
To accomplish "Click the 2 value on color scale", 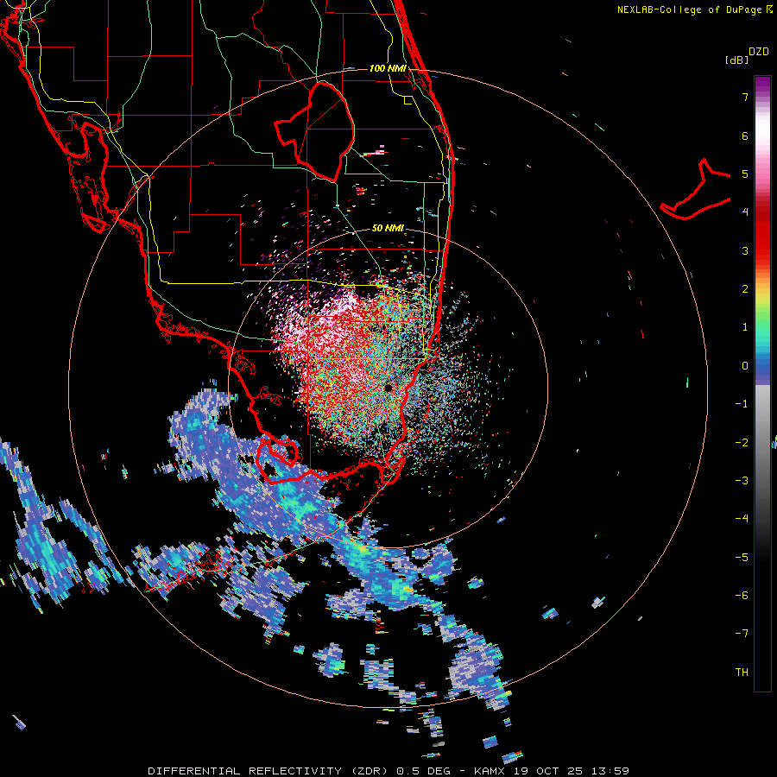I will (x=745, y=289).
